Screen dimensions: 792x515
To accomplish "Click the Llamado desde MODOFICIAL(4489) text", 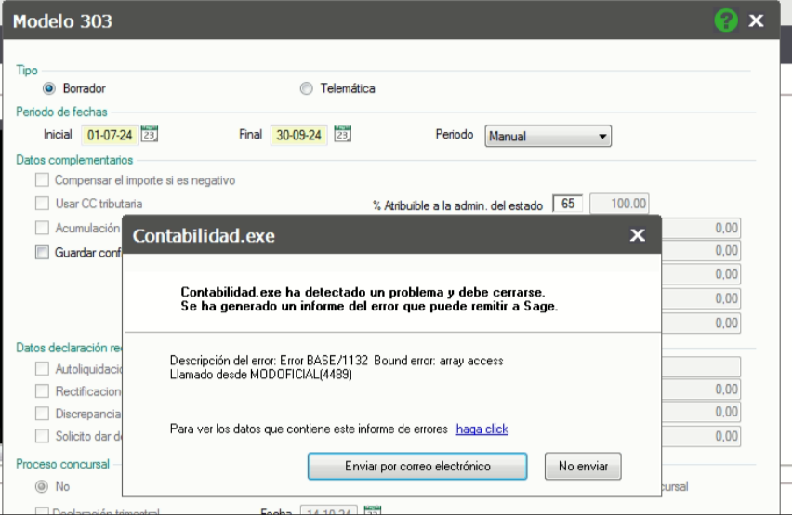I will click(260, 375).
